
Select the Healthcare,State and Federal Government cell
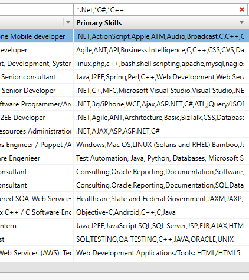(160, 199)
